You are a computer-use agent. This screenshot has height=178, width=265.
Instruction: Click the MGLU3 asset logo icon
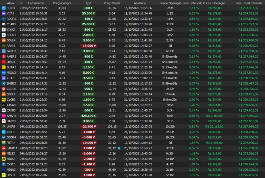(x=4, y=73)
